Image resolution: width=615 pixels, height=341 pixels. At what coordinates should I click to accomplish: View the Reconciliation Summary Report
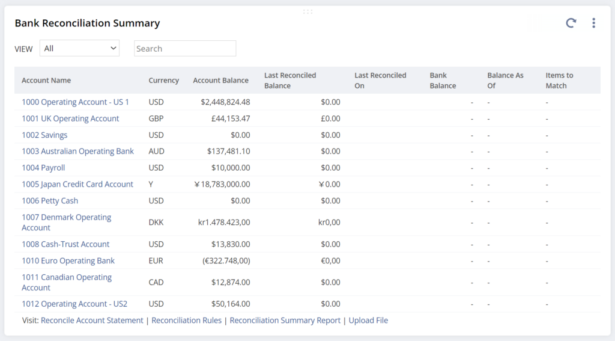tap(285, 321)
